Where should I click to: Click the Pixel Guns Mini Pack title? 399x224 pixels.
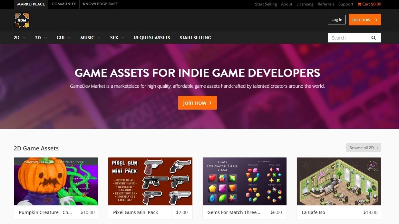point(136,212)
